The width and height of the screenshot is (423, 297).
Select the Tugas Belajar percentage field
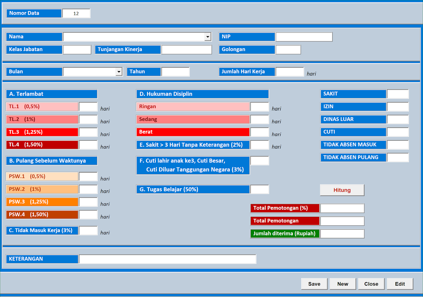(259, 189)
